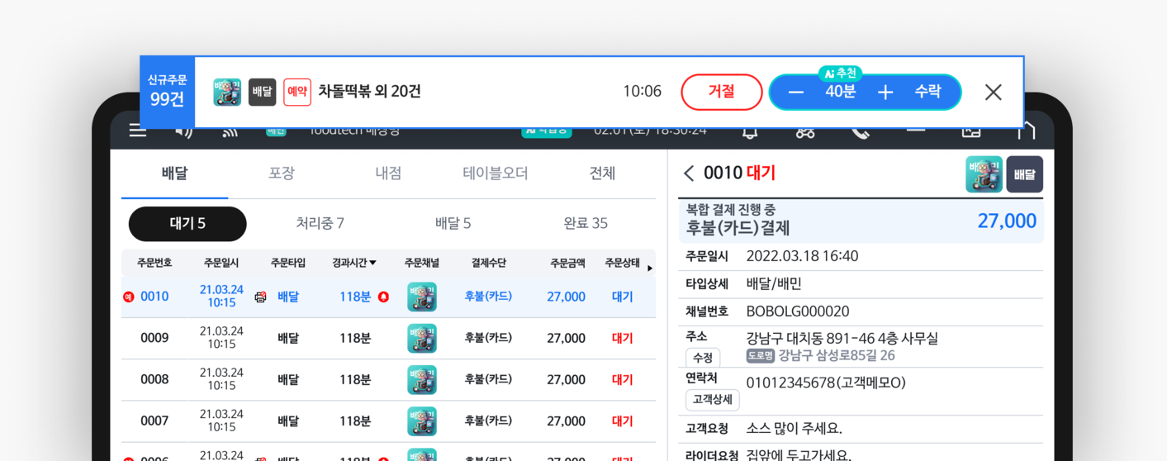Sort by 경과시간 column arrow
Screen dimensions: 1167x461
[372, 263]
